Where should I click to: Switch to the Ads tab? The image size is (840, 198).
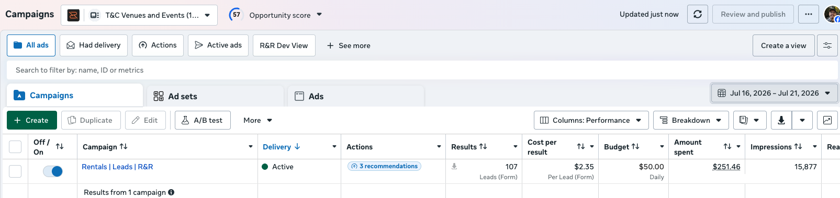356,96
